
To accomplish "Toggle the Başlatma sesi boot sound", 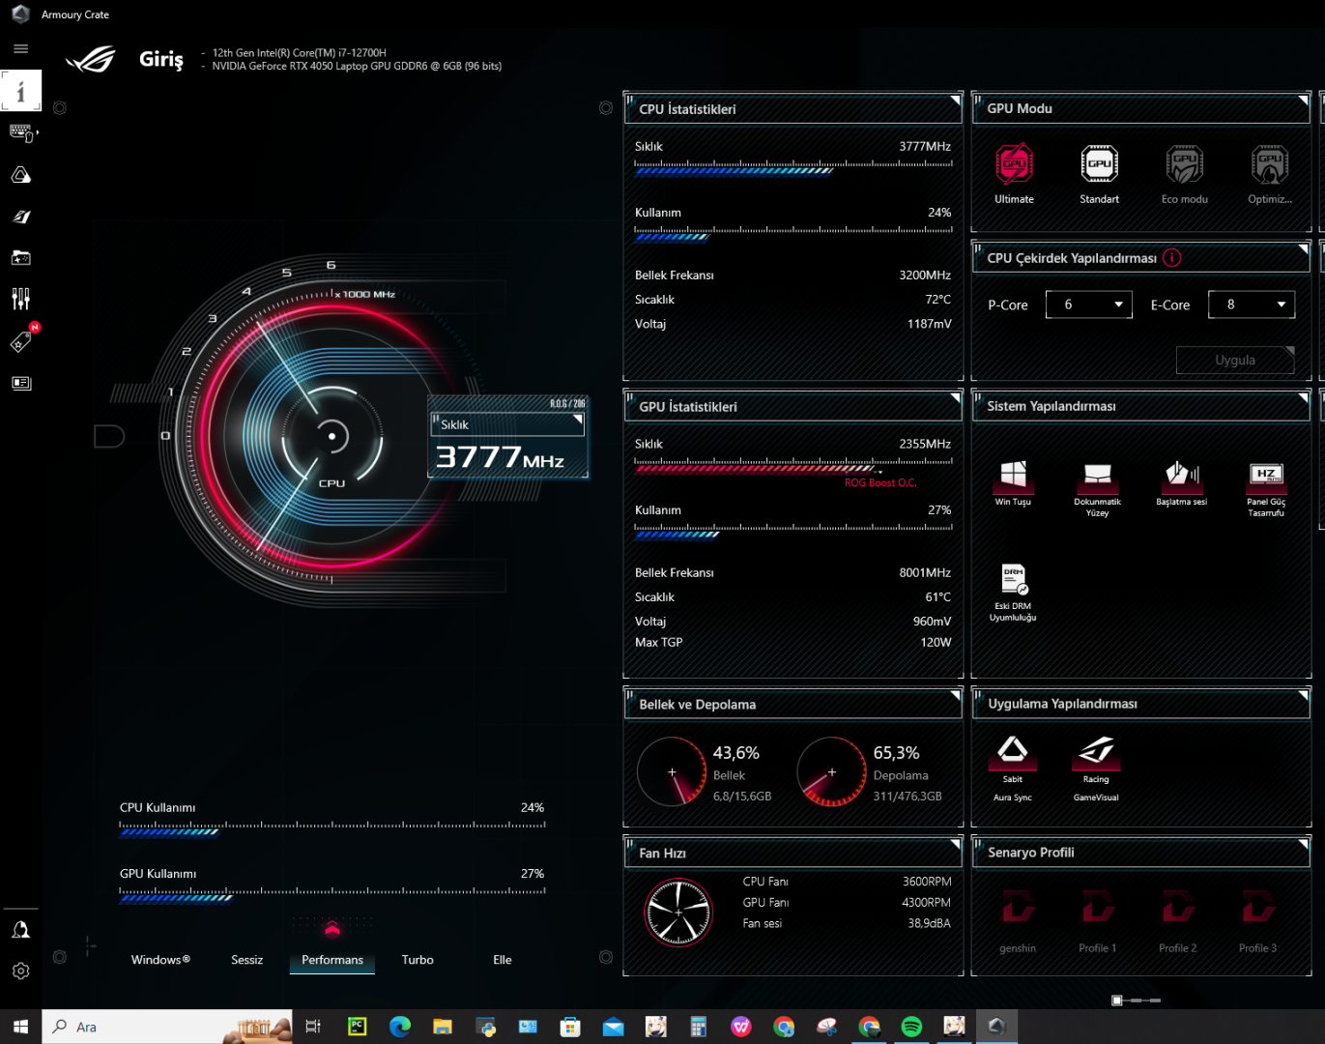I will point(1181,474).
